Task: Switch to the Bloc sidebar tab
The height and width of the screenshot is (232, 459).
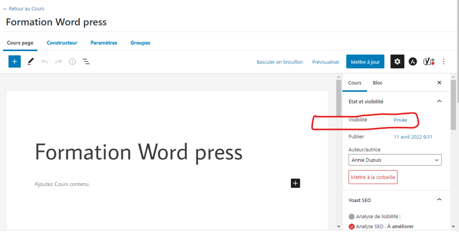Action: (x=377, y=83)
